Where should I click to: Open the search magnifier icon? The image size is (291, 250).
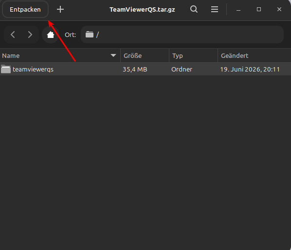(194, 9)
